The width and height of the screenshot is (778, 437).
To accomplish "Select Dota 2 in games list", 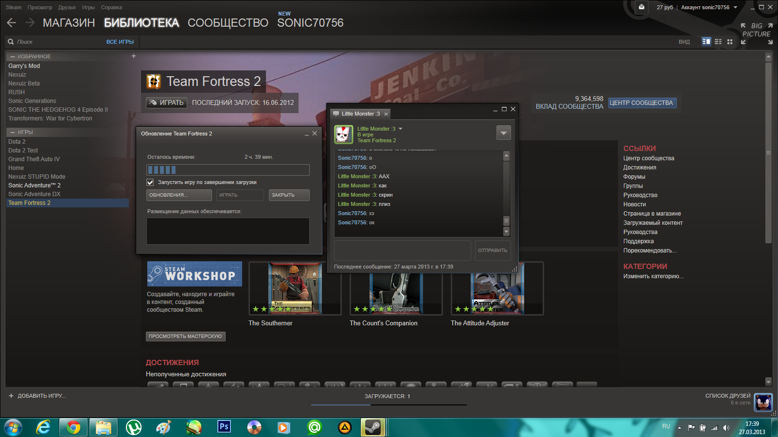I will [x=17, y=142].
